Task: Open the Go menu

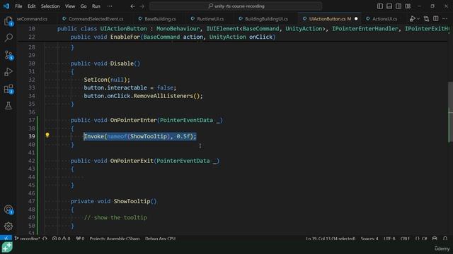Action: [84, 6]
